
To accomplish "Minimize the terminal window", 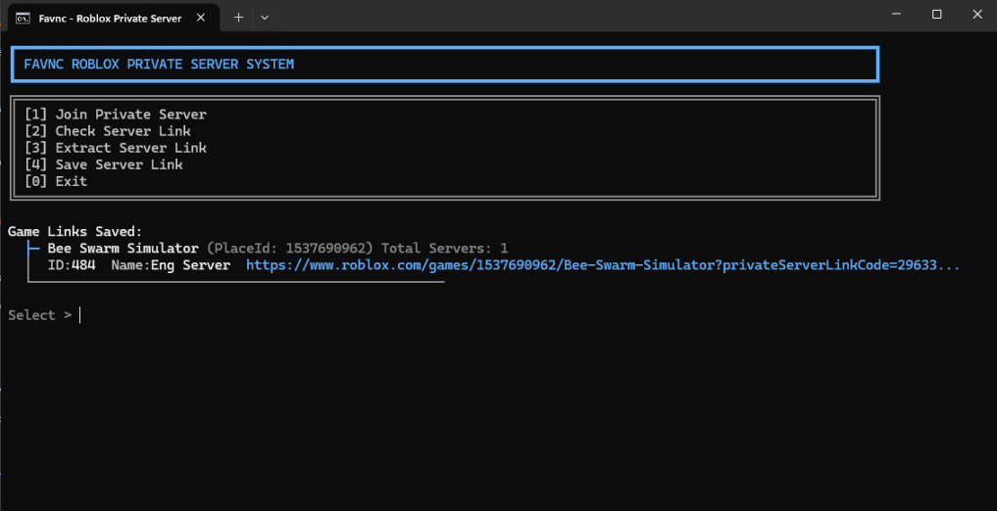I will pyautogui.click(x=896, y=15).
